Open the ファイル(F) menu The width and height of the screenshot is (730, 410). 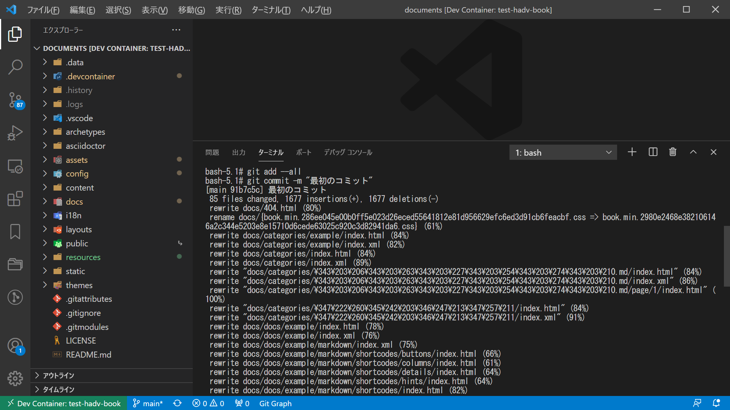[43, 10]
